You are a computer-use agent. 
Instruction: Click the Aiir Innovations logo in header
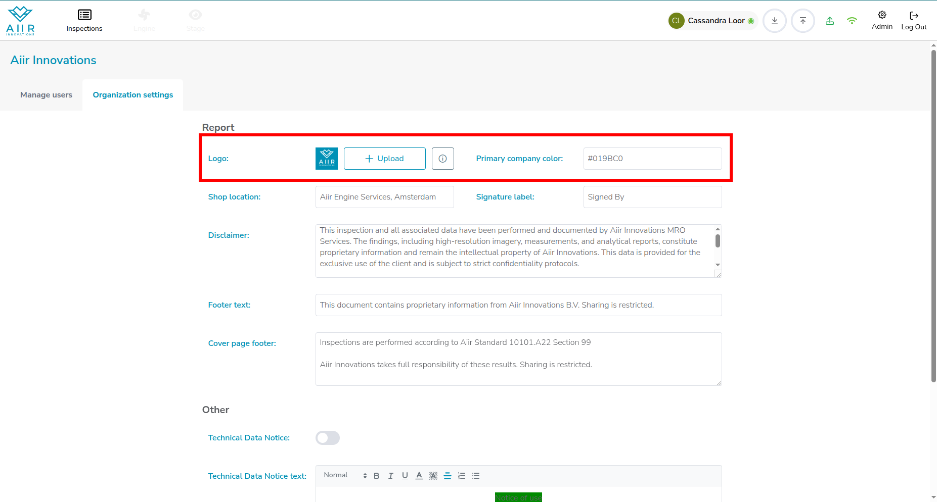(x=20, y=21)
